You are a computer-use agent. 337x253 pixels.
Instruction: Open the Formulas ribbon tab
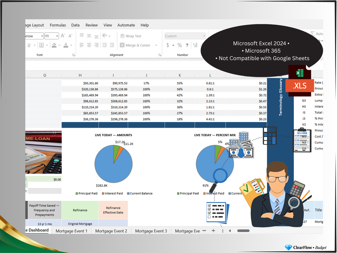58,25
